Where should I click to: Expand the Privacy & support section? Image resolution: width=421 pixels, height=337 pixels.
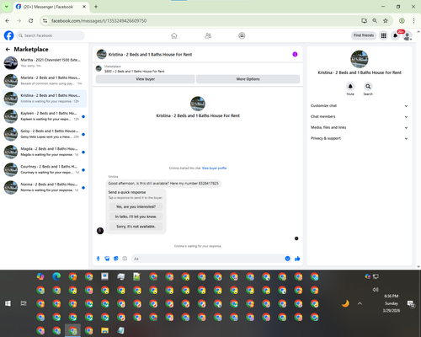pyautogui.click(x=360, y=138)
